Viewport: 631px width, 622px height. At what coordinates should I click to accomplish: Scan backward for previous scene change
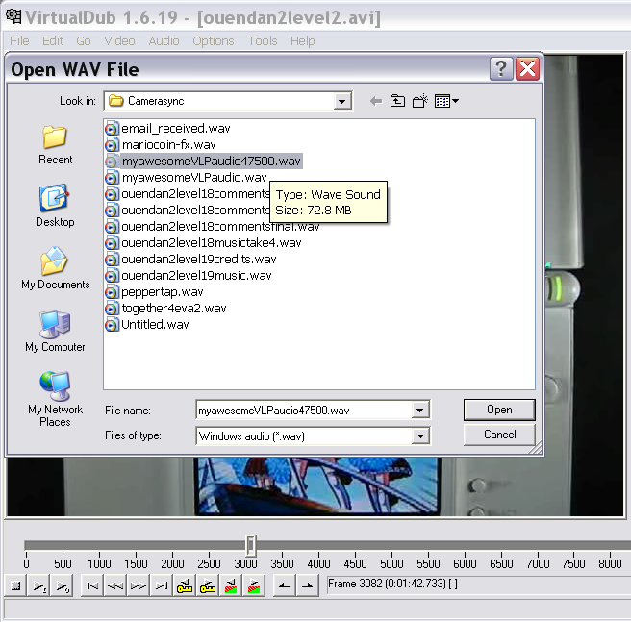pyautogui.click(x=230, y=585)
